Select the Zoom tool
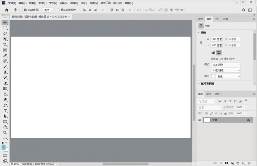Screen dimensions: 257x166 tap(5, 132)
